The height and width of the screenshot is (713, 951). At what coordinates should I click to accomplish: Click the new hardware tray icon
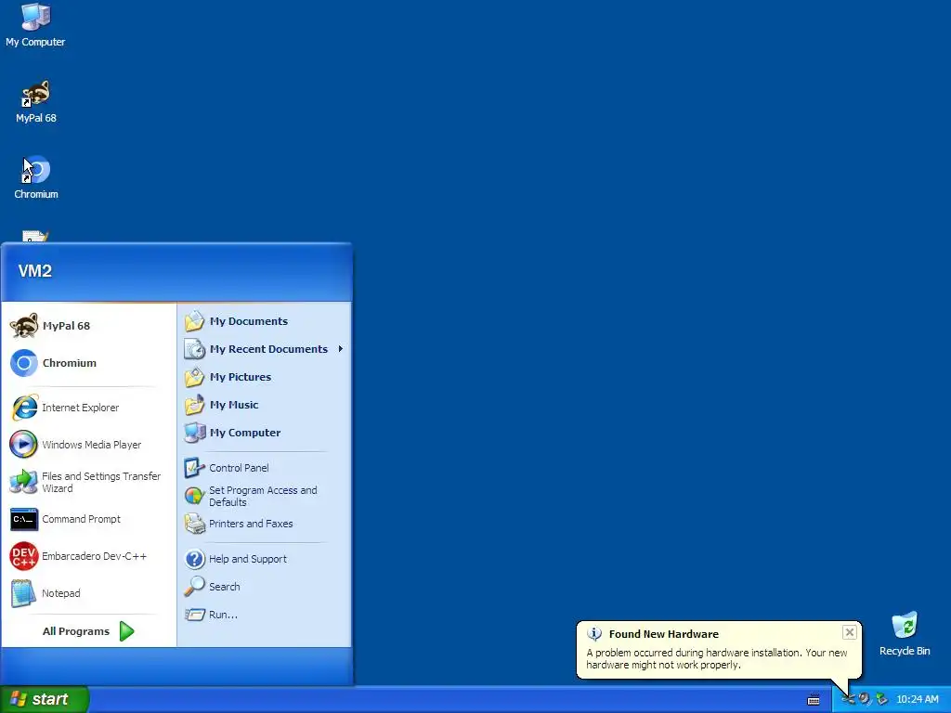point(848,699)
